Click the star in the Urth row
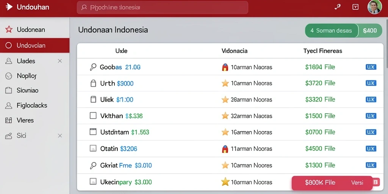 click(225, 83)
